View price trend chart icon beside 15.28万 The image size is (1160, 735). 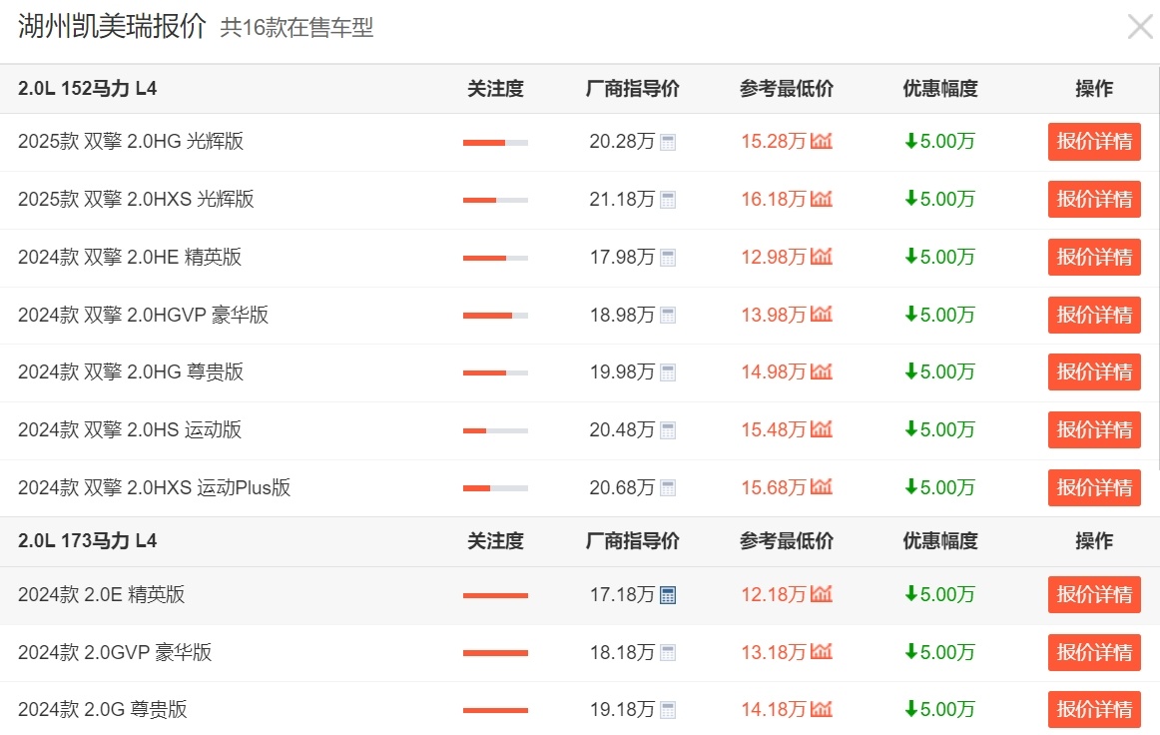point(822,141)
